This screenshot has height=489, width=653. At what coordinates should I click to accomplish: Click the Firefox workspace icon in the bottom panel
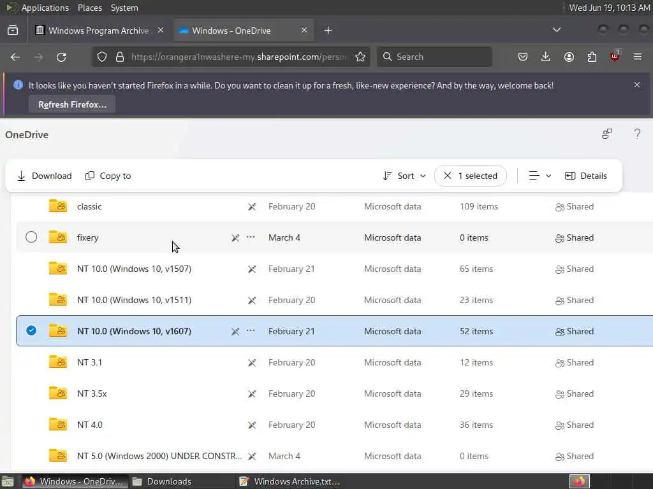580,481
